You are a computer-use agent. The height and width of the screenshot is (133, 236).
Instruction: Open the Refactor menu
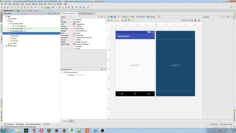click(x=34, y=4)
